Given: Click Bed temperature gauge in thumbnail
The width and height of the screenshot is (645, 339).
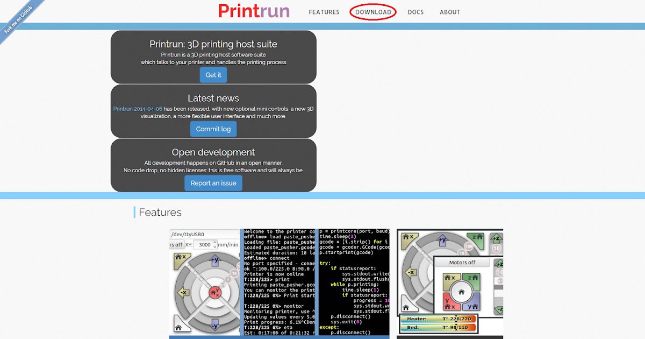Looking at the screenshot, I should click(438, 327).
